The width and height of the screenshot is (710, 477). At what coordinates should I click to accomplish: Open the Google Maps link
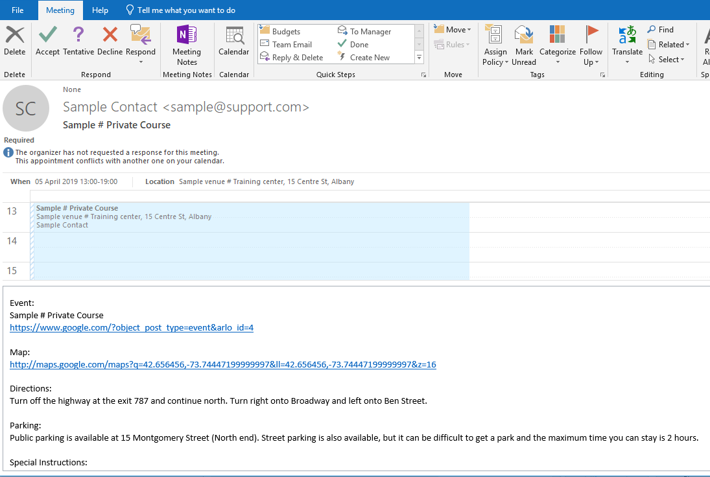(223, 364)
